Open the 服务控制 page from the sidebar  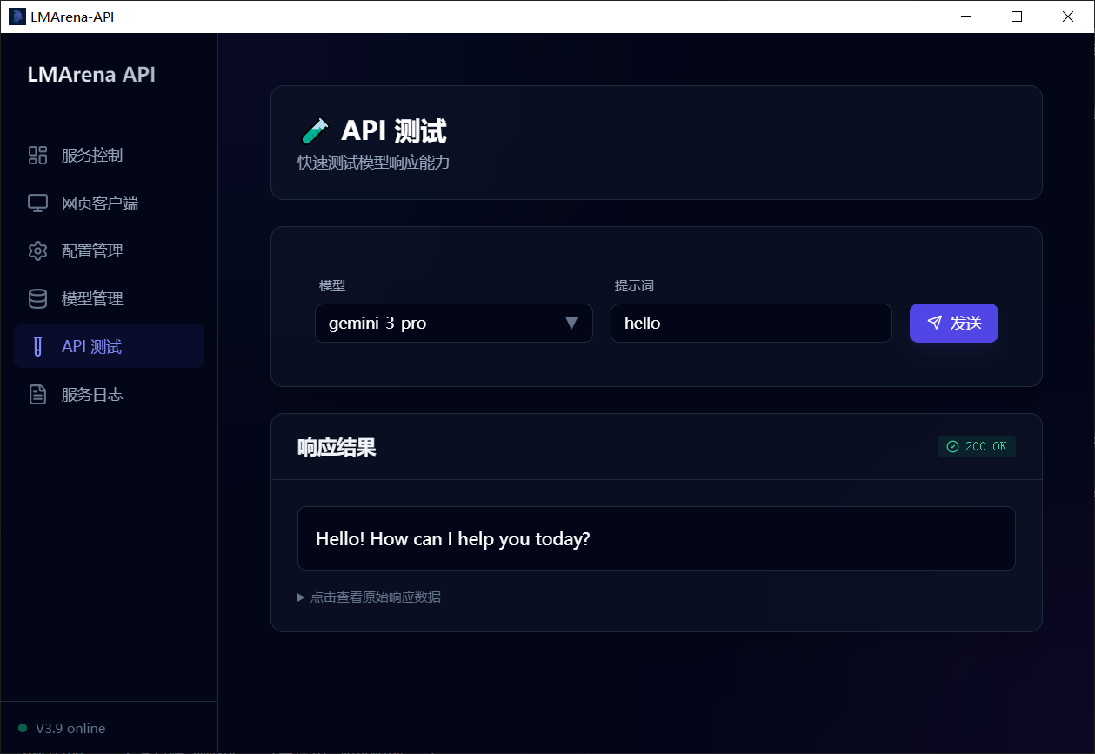tap(91, 156)
